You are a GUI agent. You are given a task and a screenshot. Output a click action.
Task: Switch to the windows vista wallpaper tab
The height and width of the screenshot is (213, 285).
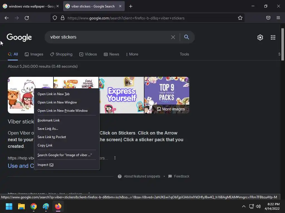tap(31, 6)
